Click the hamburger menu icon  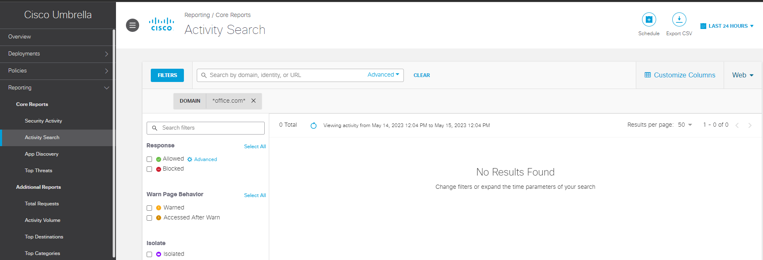pos(133,25)
